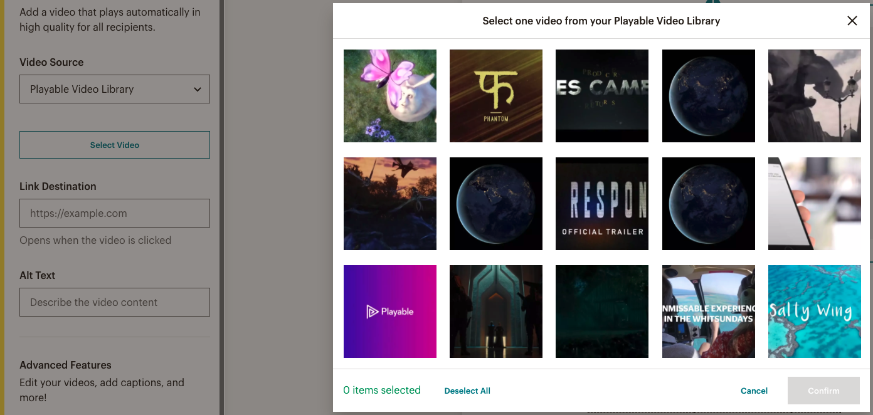Choose the dark sci-fi doorway video
Screen dimensions: 873x415
496,312
